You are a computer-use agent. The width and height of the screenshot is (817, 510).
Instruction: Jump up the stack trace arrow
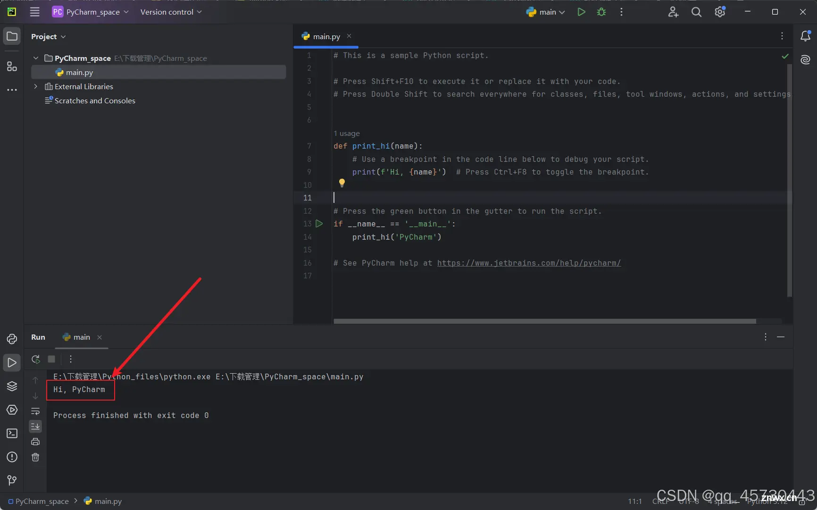pos(35,380)
